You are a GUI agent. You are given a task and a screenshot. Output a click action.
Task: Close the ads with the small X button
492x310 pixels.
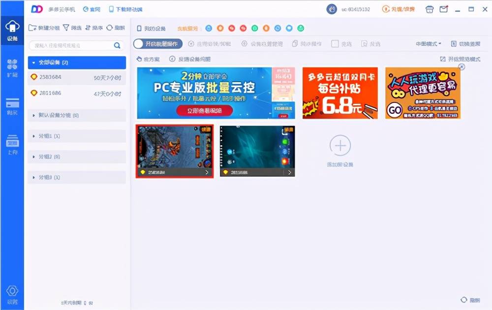461,66
